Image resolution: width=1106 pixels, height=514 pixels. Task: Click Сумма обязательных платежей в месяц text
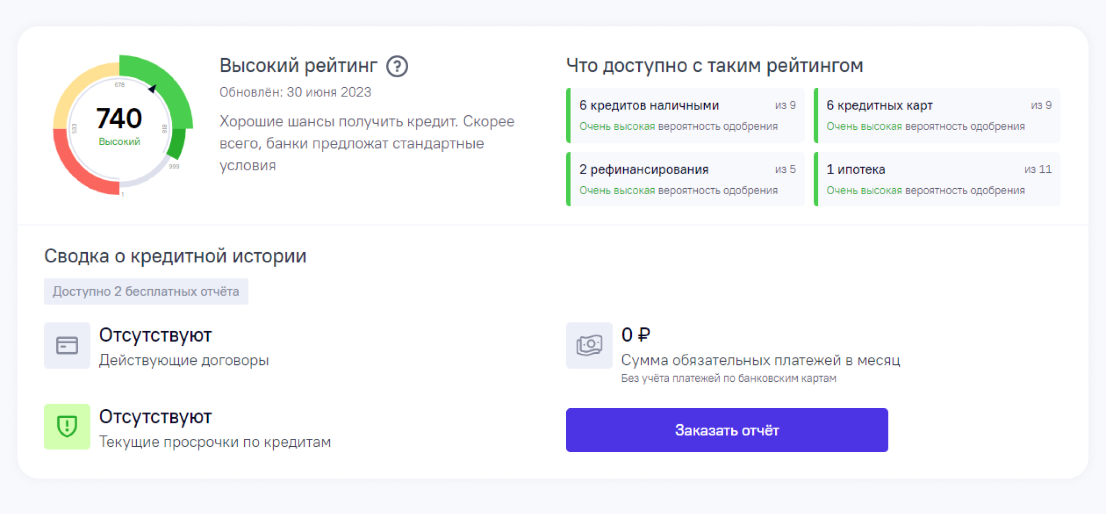click(x=760, y=360)
